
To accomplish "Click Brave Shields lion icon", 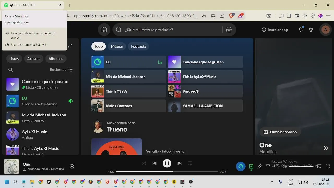I will [x=231, y=16].
